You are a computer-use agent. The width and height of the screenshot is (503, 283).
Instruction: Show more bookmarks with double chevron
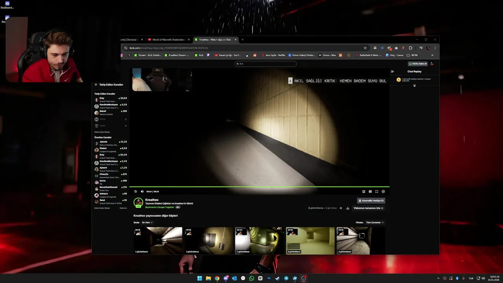coord(432,55)
